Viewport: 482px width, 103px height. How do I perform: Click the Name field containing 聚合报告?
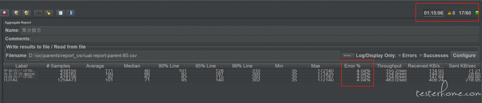click(x=250, y=30)
